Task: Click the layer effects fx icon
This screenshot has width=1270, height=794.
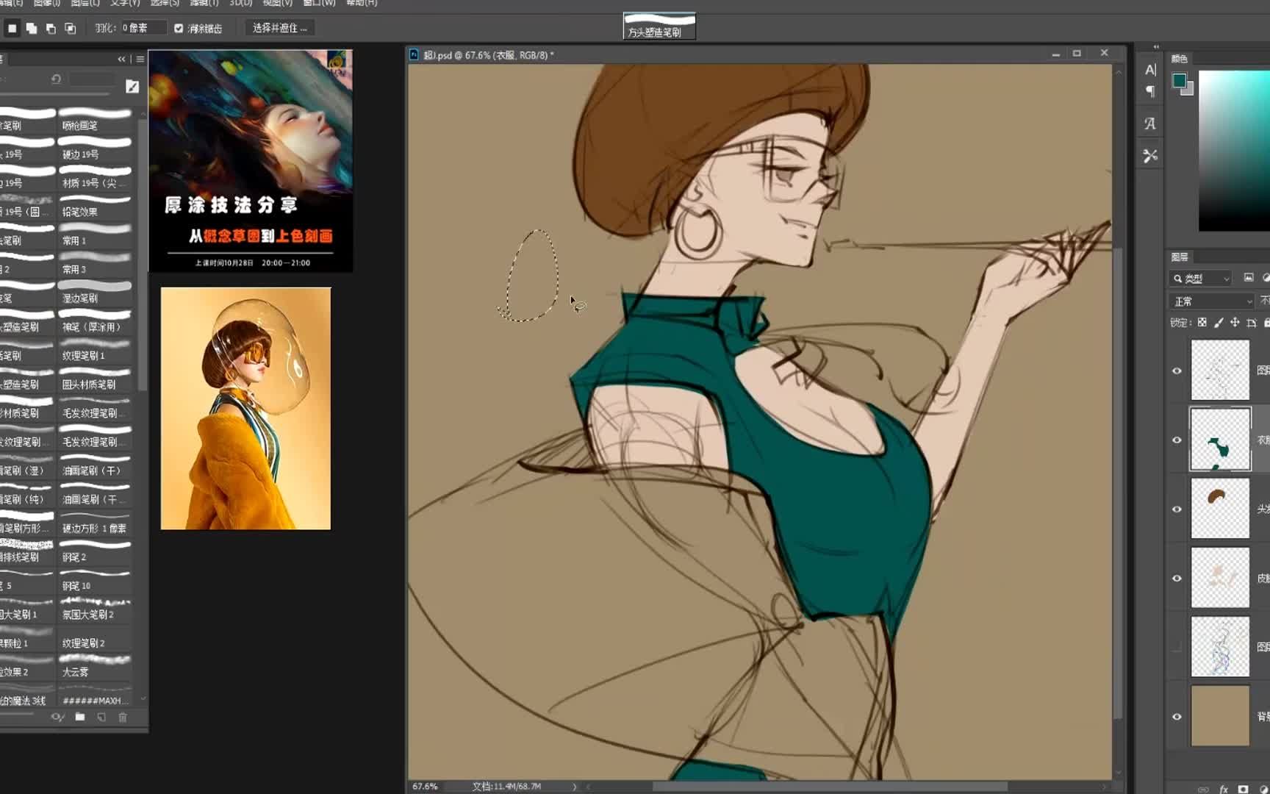Action: click(x=1224, y=789)
